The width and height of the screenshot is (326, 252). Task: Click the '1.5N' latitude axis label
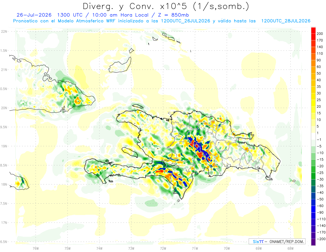click(4, 51)
